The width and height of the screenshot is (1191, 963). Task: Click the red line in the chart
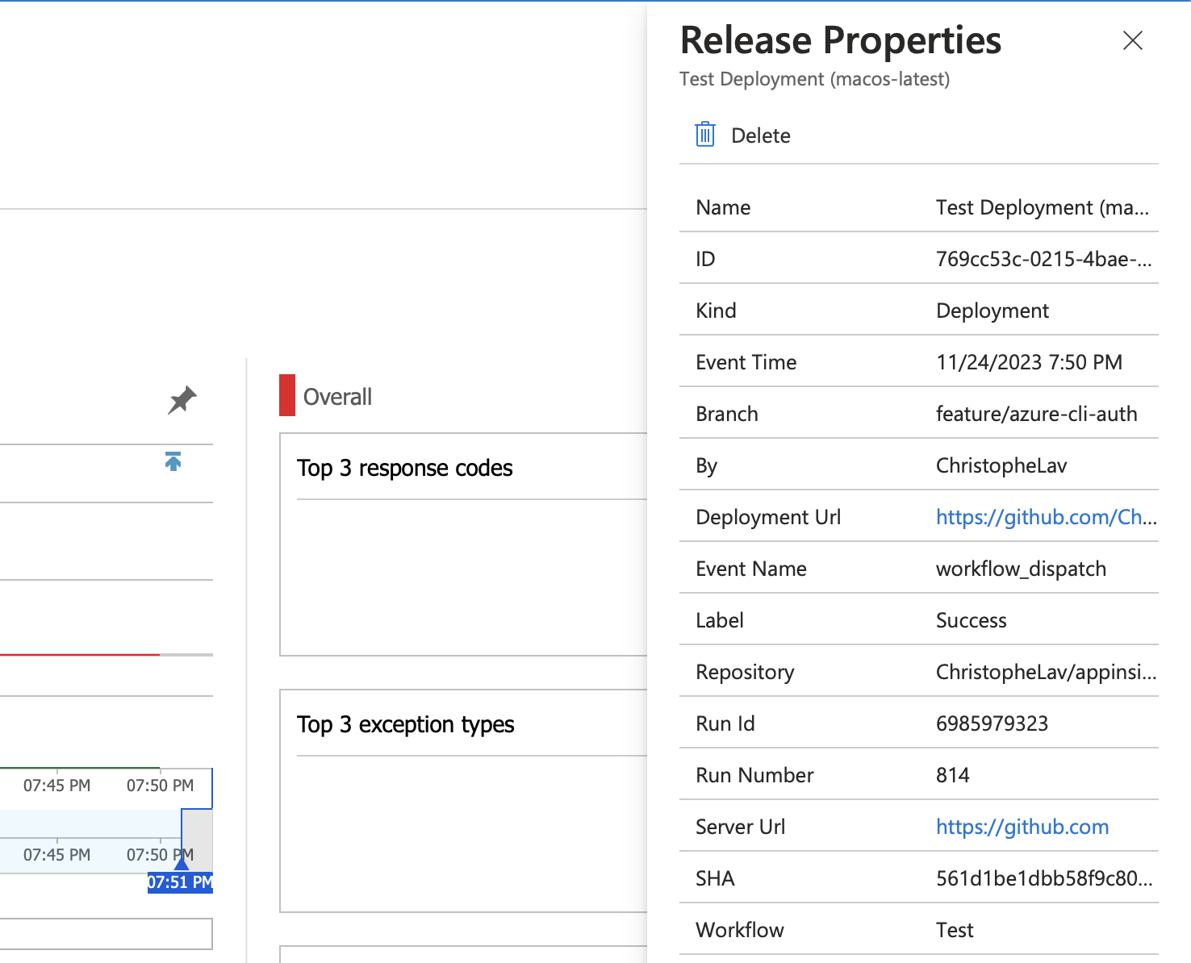(79, 654)
